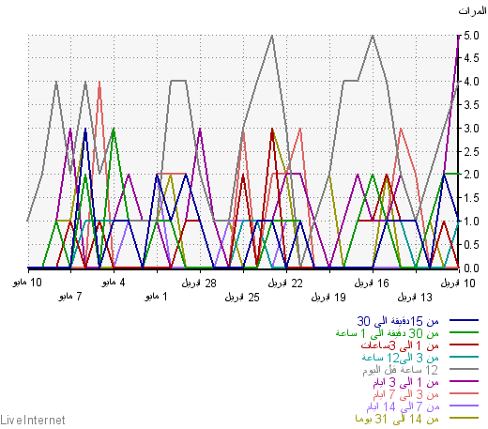488x429 pixels.
Task: Click the salmon legend line for 3 to 7 days
Action: (464, 393)
